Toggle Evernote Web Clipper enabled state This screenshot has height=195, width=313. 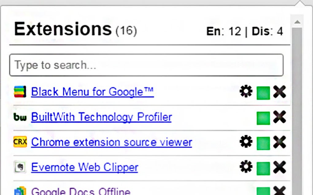point(263,168)
